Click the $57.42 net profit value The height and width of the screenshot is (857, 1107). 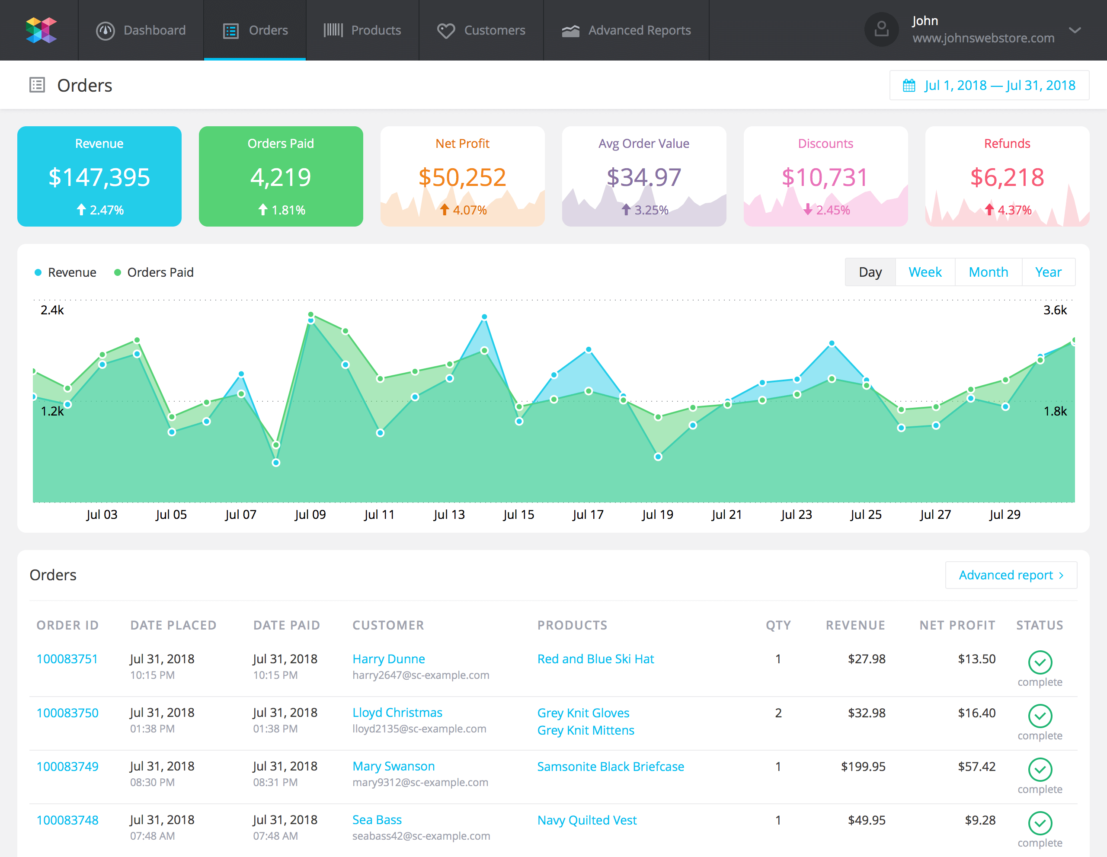pos(976,766)
